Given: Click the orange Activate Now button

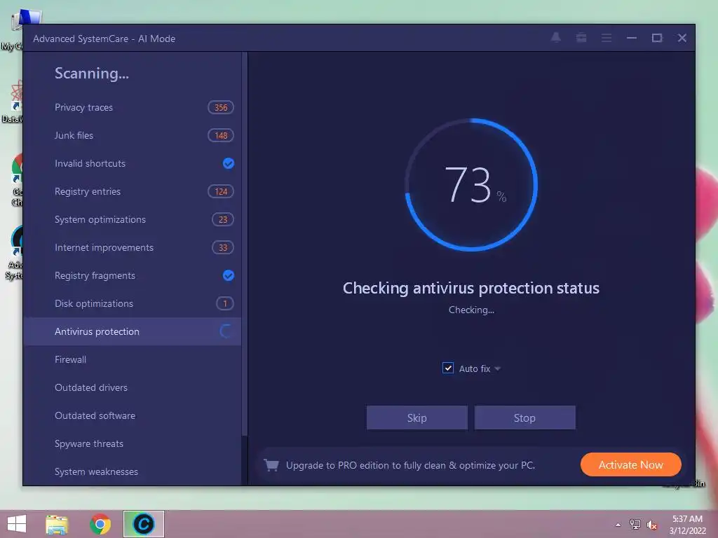Looking at the screenshot, I should [630, 465].
